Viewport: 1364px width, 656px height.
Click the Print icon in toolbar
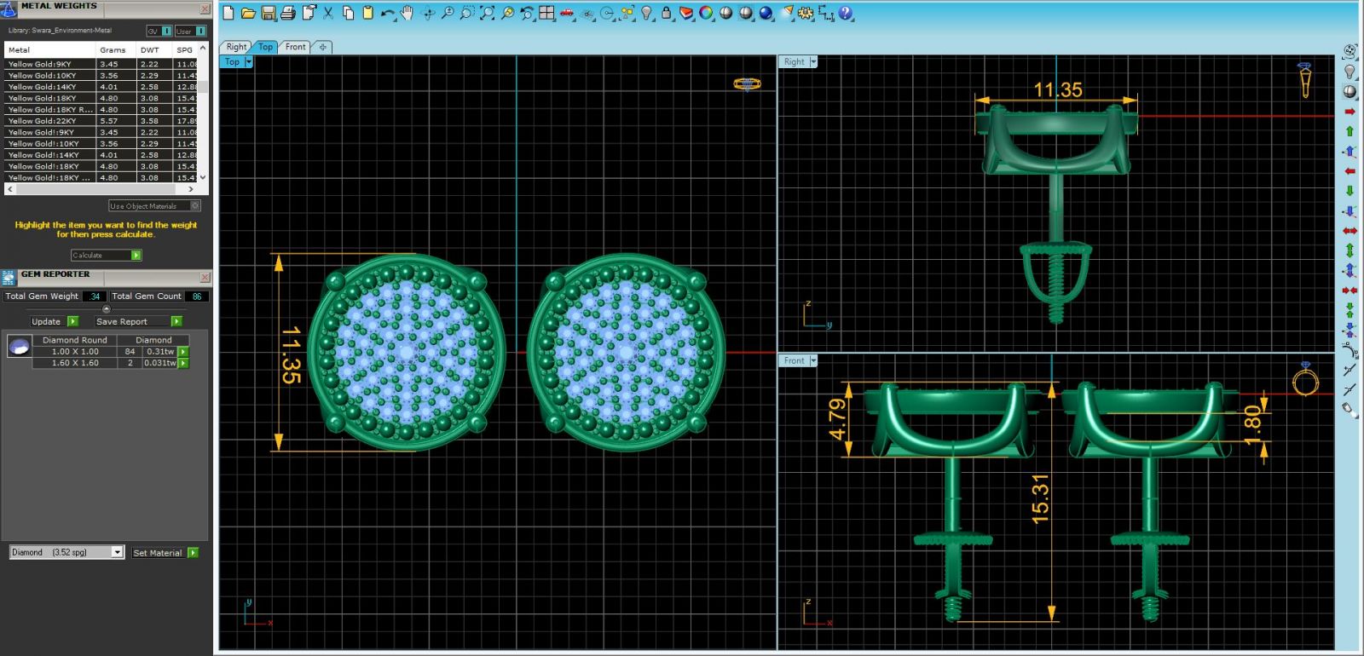(x=288, y=14)
